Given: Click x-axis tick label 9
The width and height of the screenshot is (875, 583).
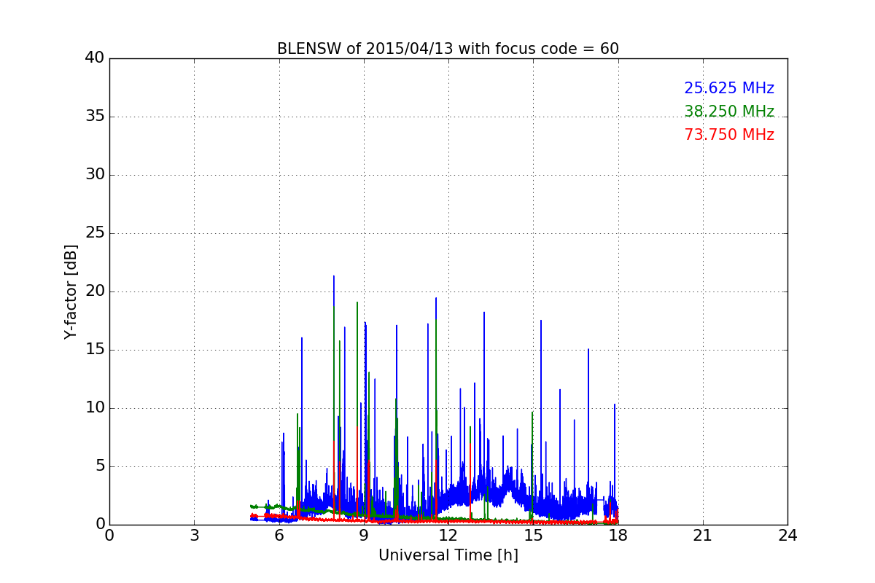Looking at the screenshot, I should [x=364, y=536].
